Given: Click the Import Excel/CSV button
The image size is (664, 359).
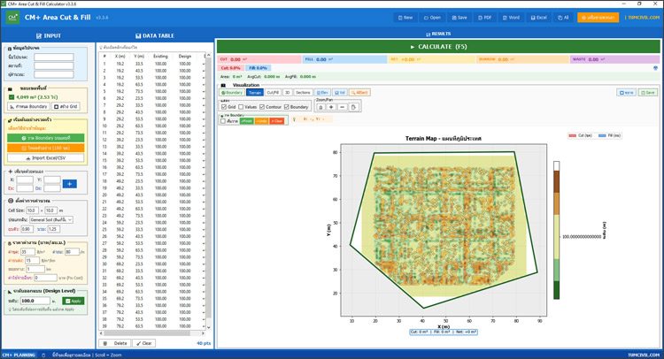Looking at the screenshot, I should [46, 158].
